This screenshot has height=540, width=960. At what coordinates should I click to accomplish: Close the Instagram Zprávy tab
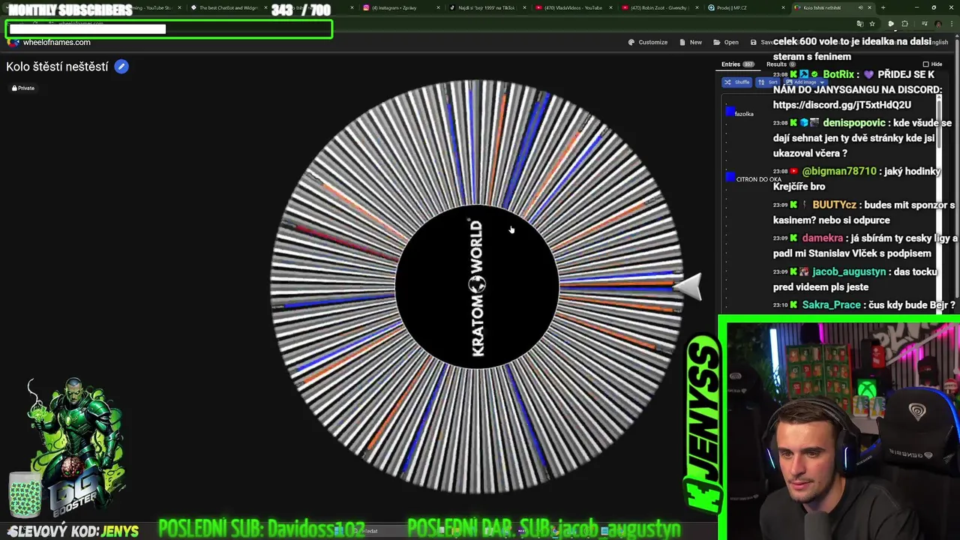tap(438, 7)
